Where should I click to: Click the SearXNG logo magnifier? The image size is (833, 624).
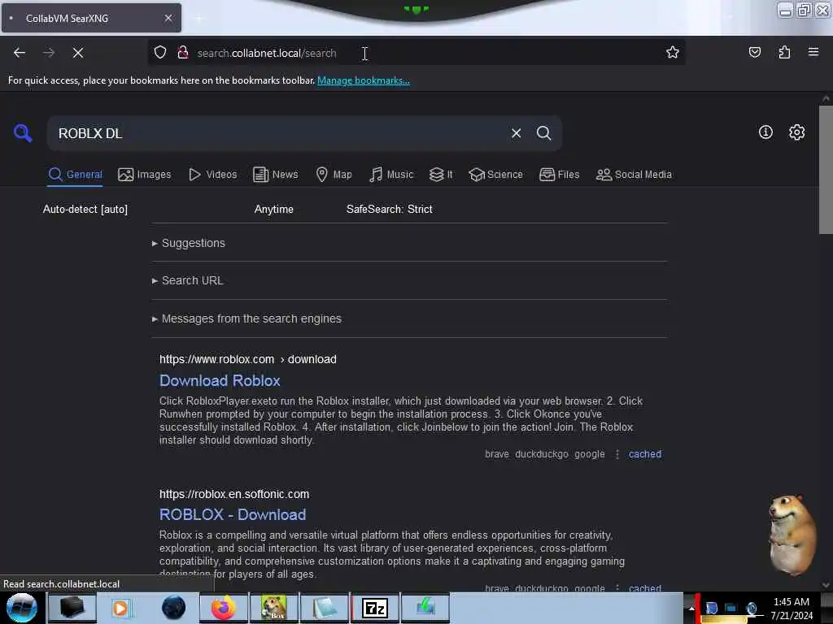tap(23, 132)
